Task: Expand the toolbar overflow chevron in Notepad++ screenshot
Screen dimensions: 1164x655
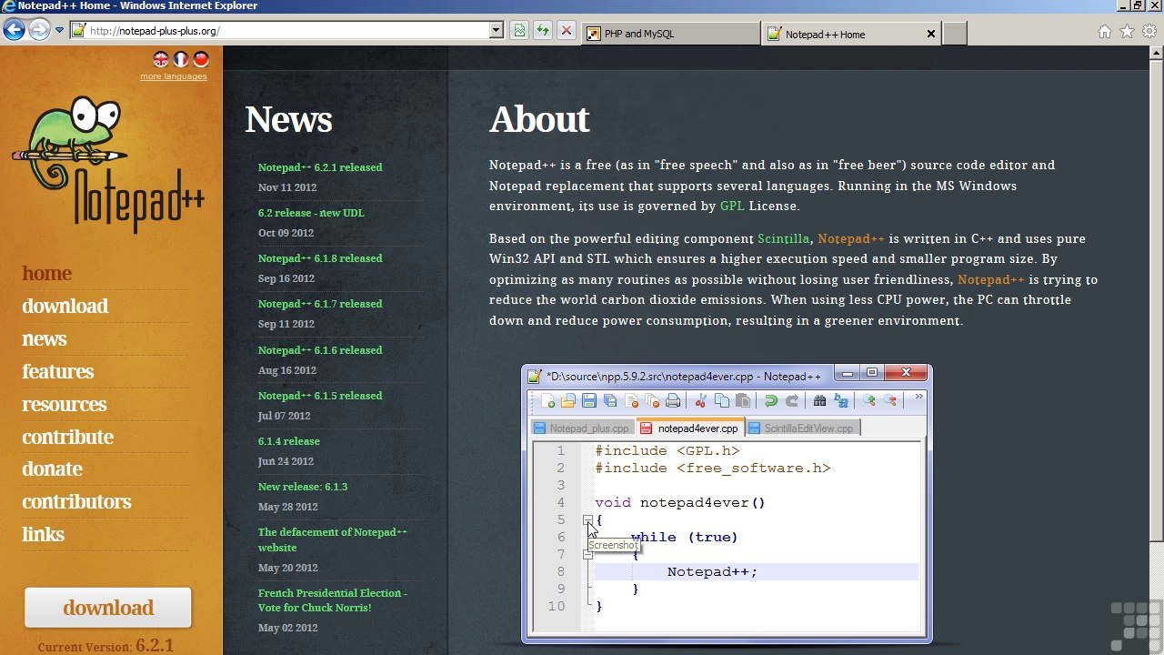Action: click(918, 398)
